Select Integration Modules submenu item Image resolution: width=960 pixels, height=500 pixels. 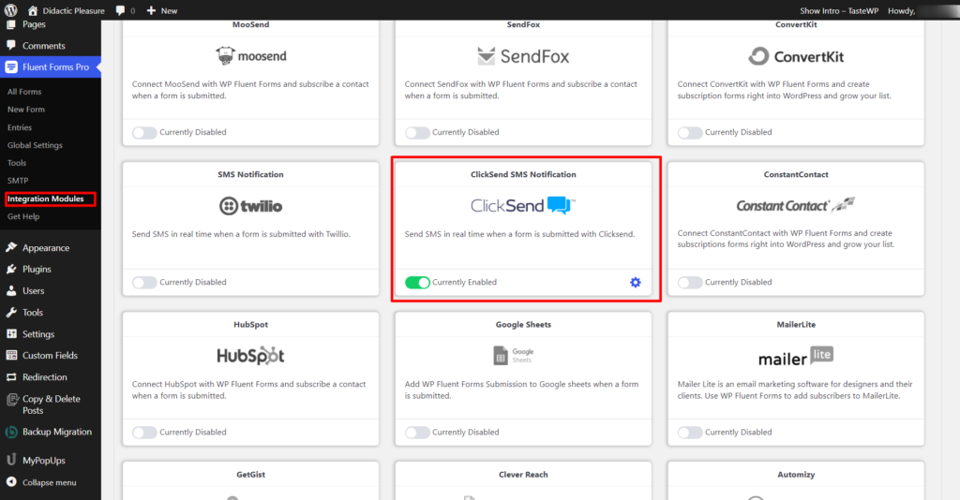45,199
